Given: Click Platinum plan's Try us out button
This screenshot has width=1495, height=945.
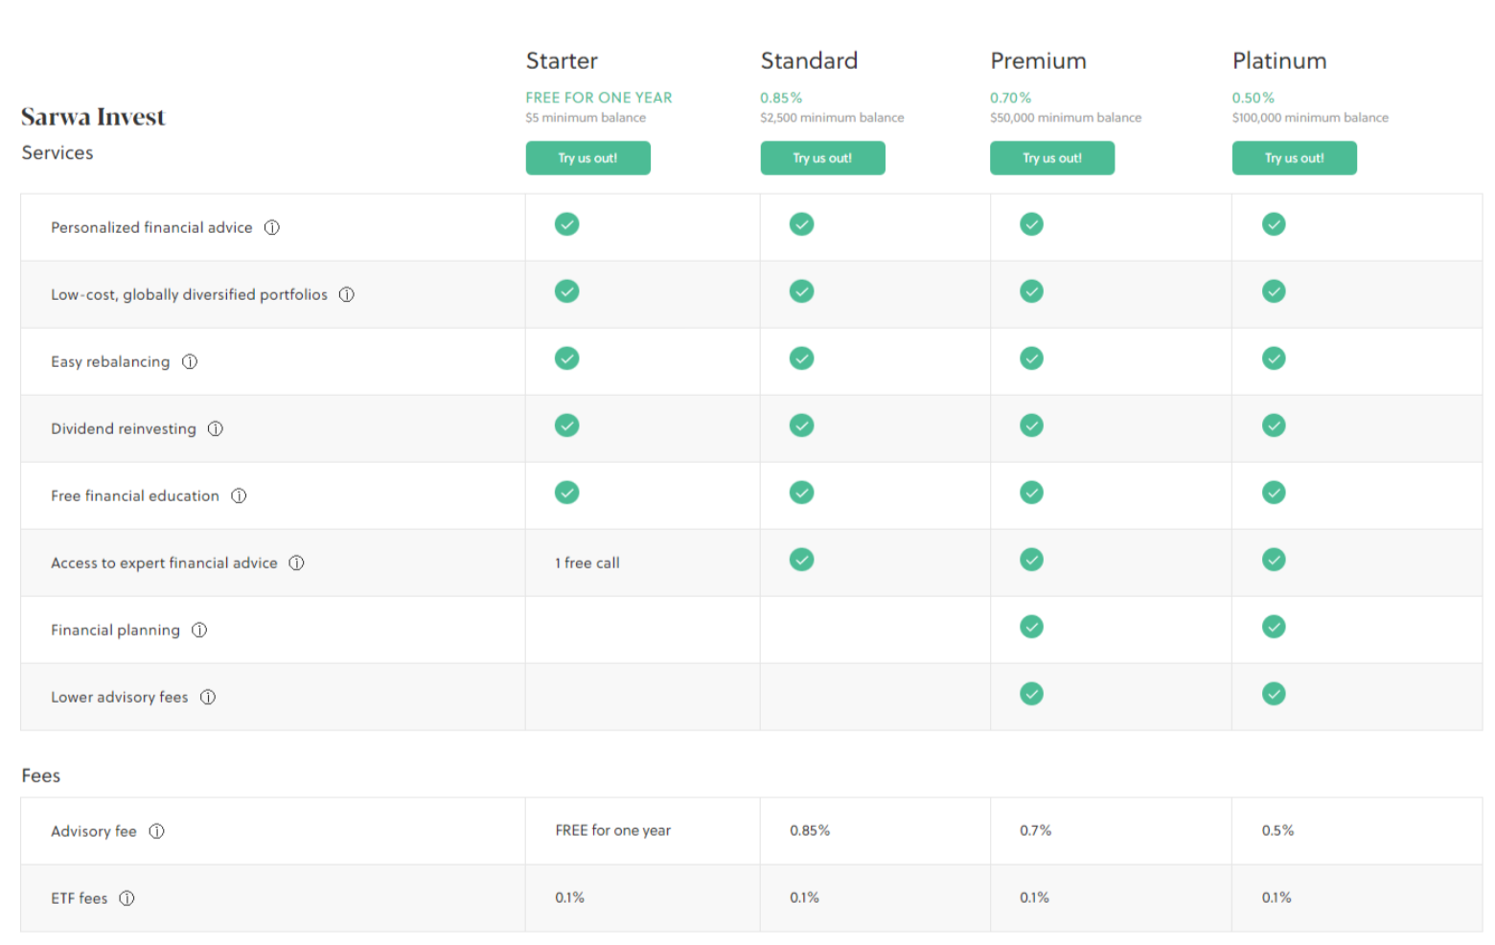Looking at the screenshot, I should (x=1294, y=158).
